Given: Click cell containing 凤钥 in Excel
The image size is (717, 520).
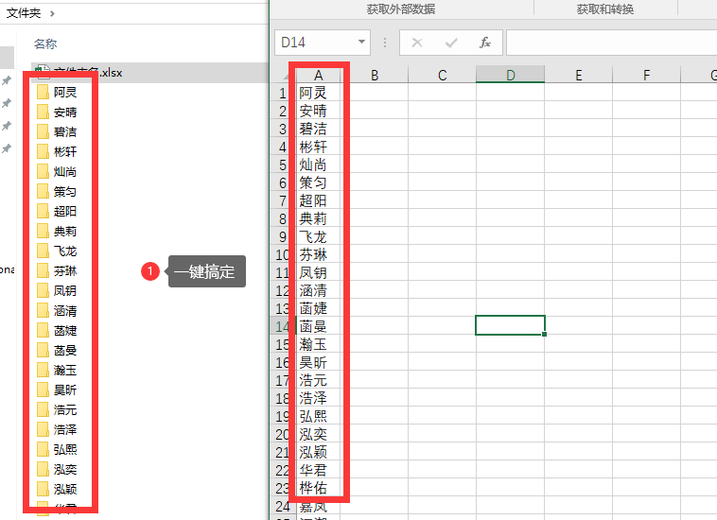Looking at the screenshot, I should 319,272.
